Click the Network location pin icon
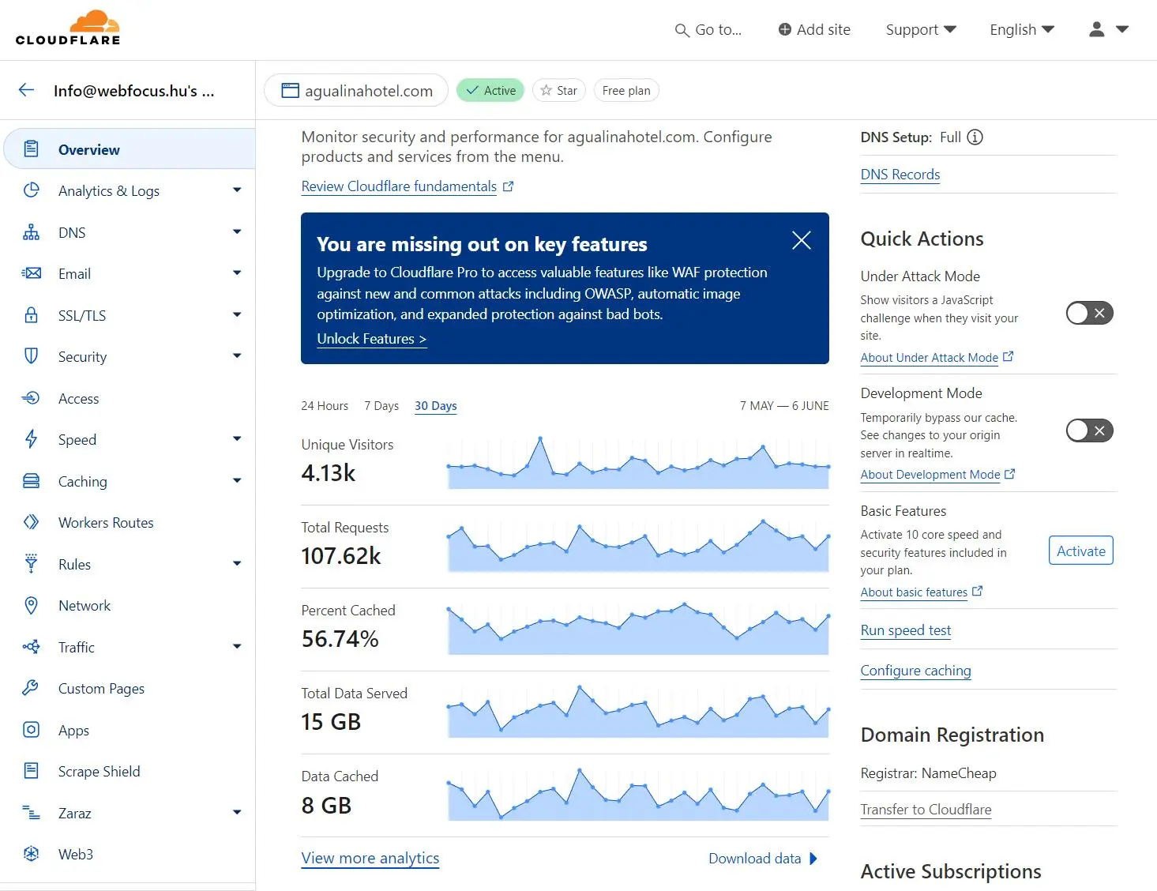1157x891 pixels. click(x=31, y=605)
